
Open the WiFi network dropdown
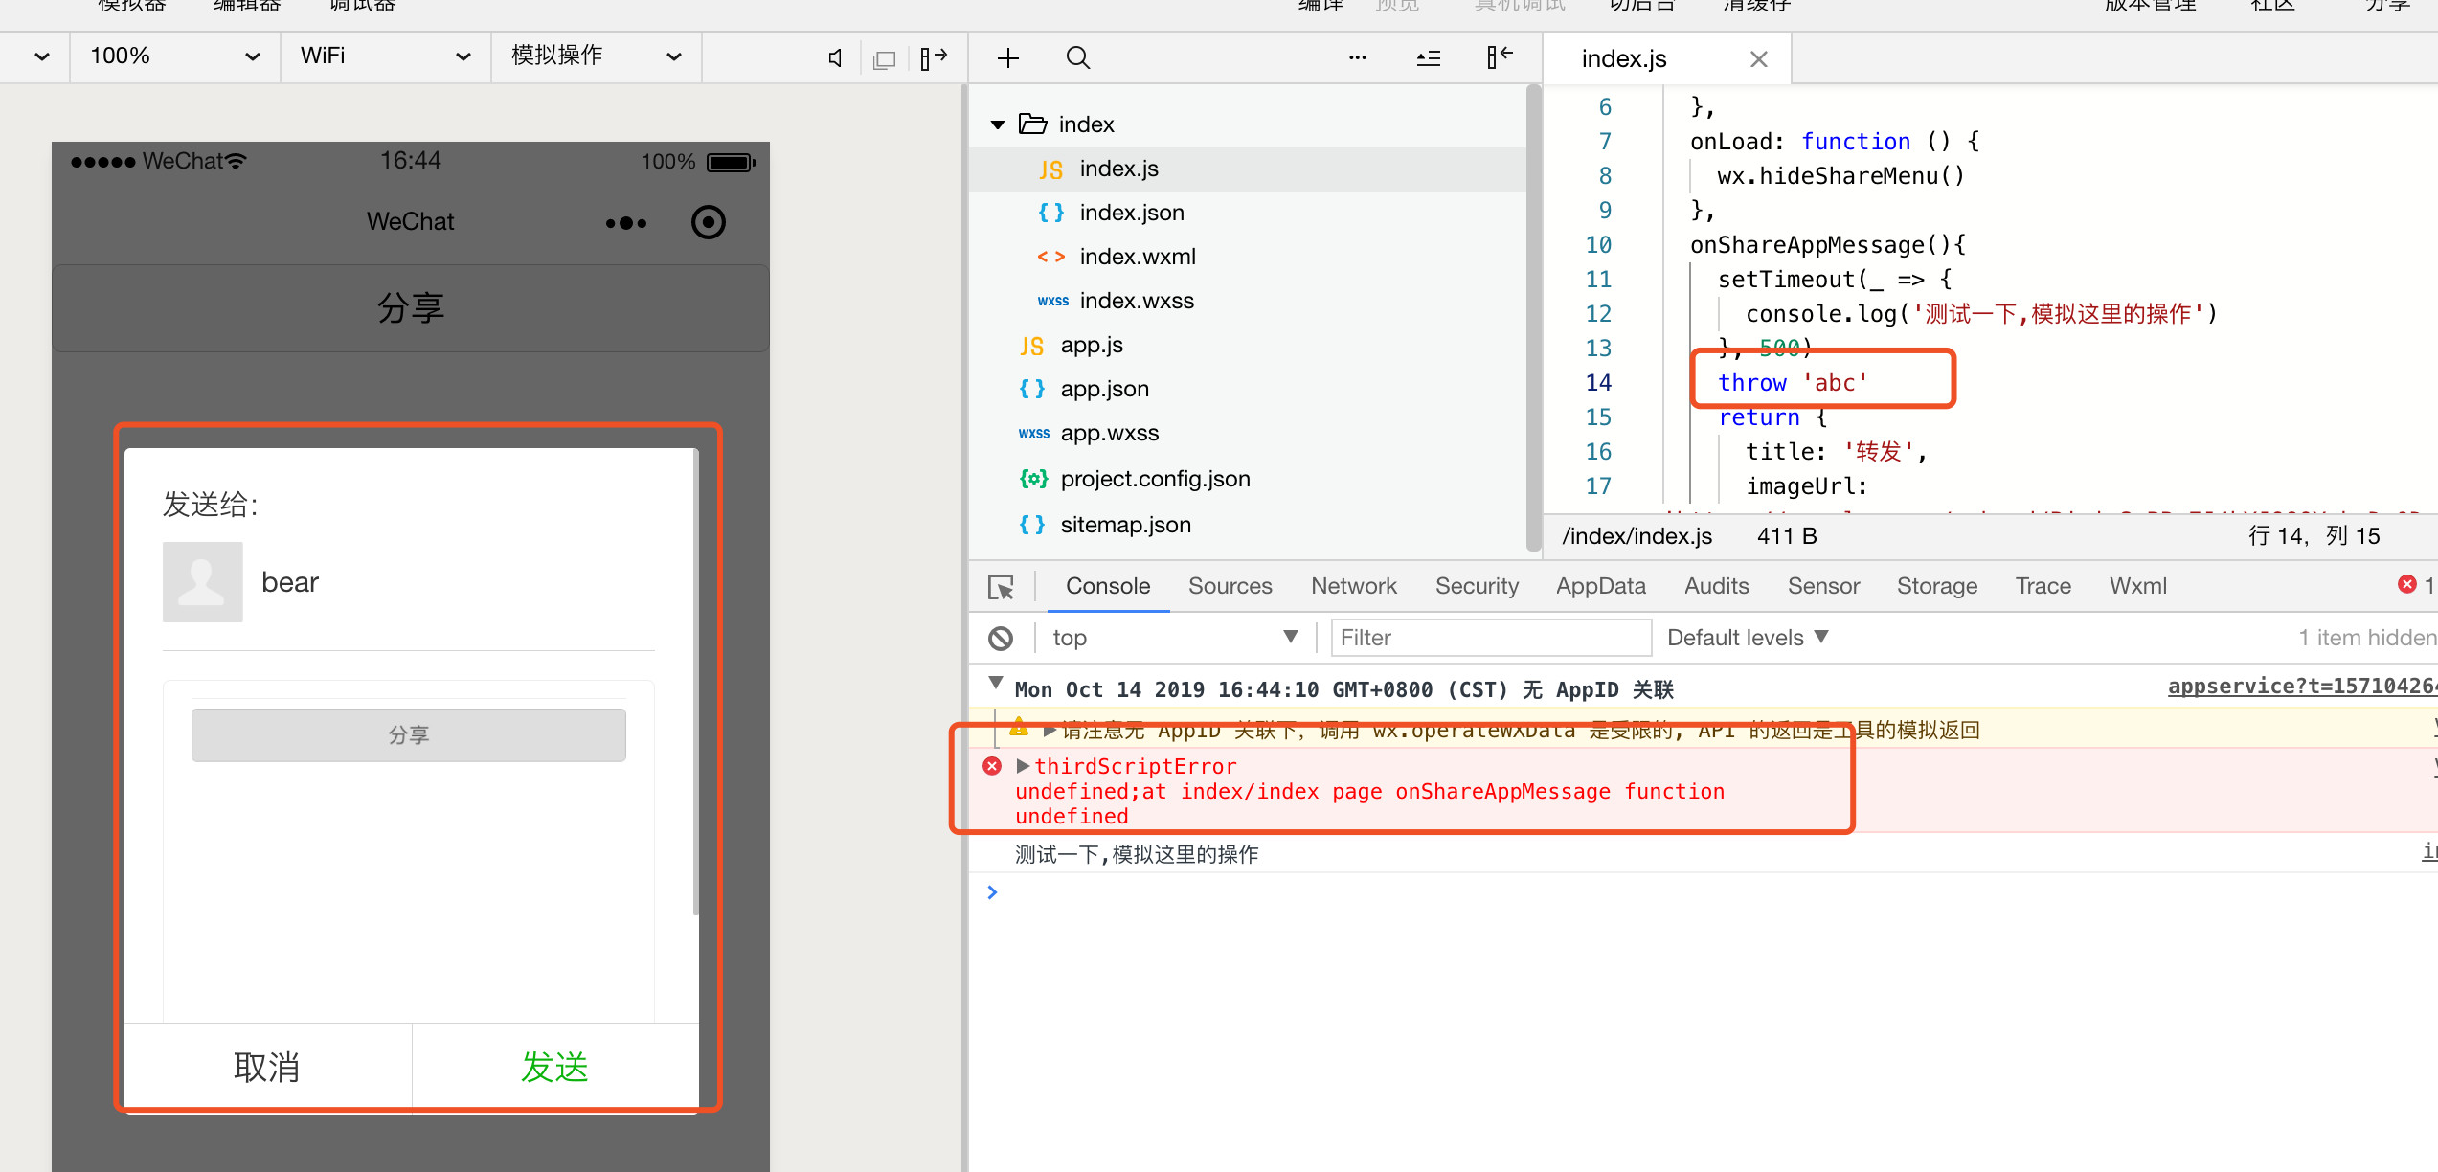click(x=385, y=56)
